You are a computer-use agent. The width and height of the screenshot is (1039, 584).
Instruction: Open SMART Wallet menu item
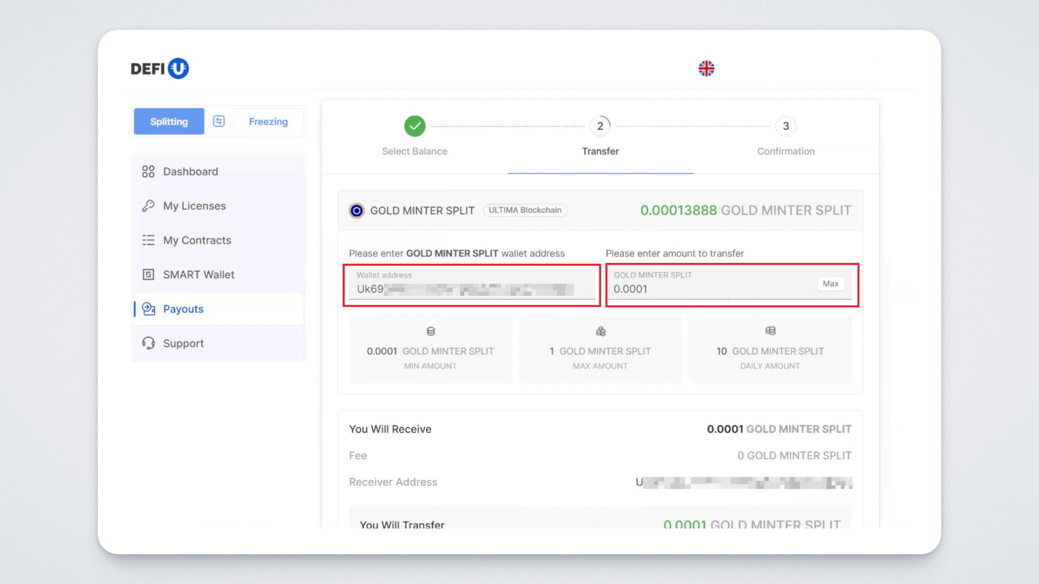click(x=199, y=275)
